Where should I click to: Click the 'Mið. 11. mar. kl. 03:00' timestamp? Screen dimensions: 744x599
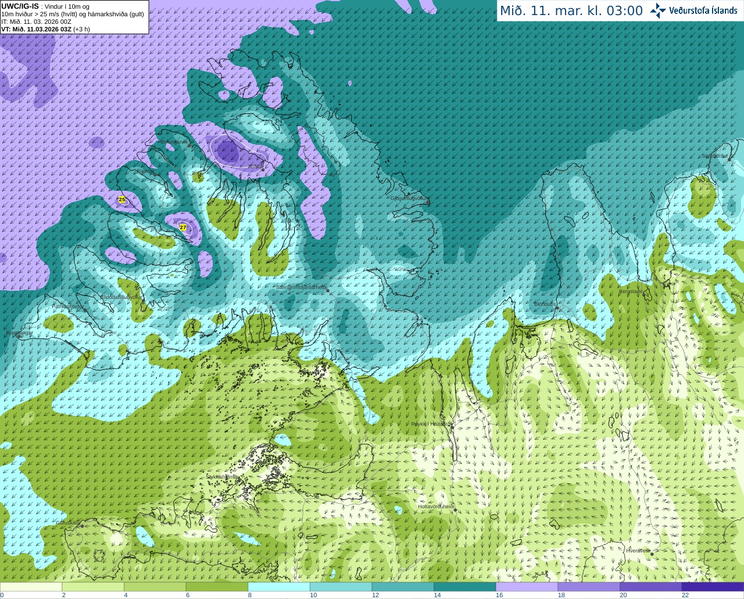point(571,10)
